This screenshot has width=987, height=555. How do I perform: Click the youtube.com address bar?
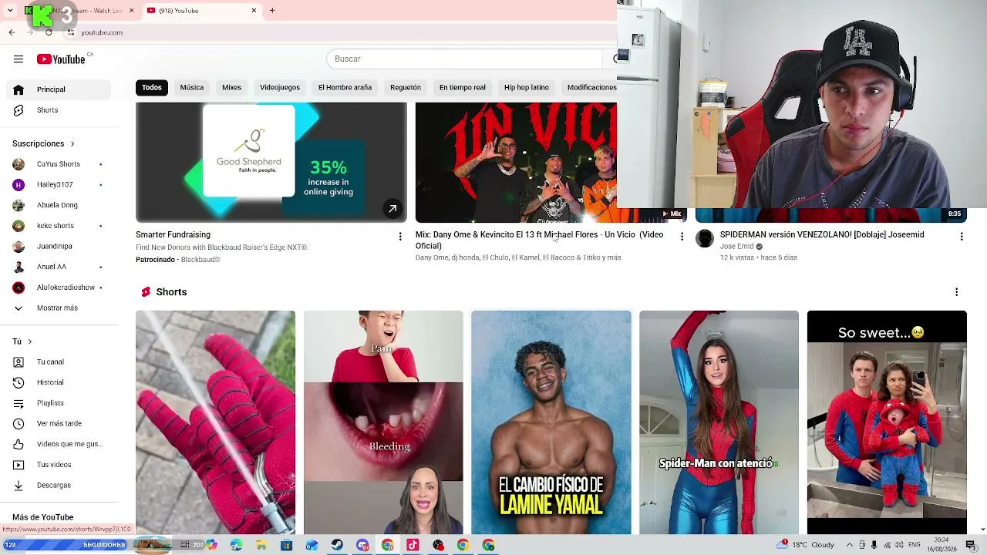click(x=339, y=32)
